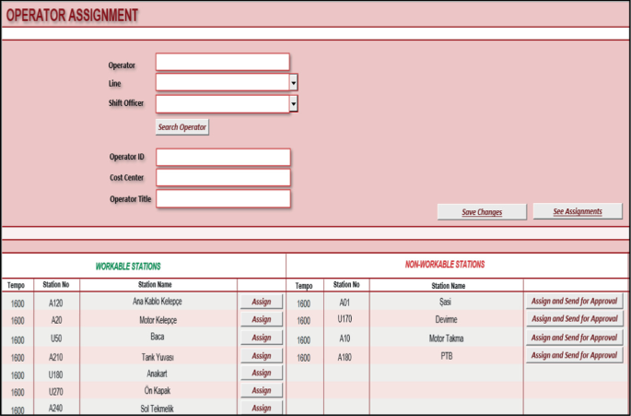Viewport: 631px width, 416px height.
Task: Select station number U270
Action: pos(56,392)
